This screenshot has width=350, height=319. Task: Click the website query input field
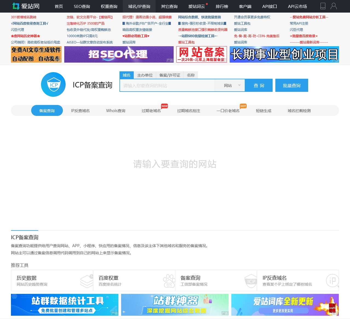coord(167,86)
